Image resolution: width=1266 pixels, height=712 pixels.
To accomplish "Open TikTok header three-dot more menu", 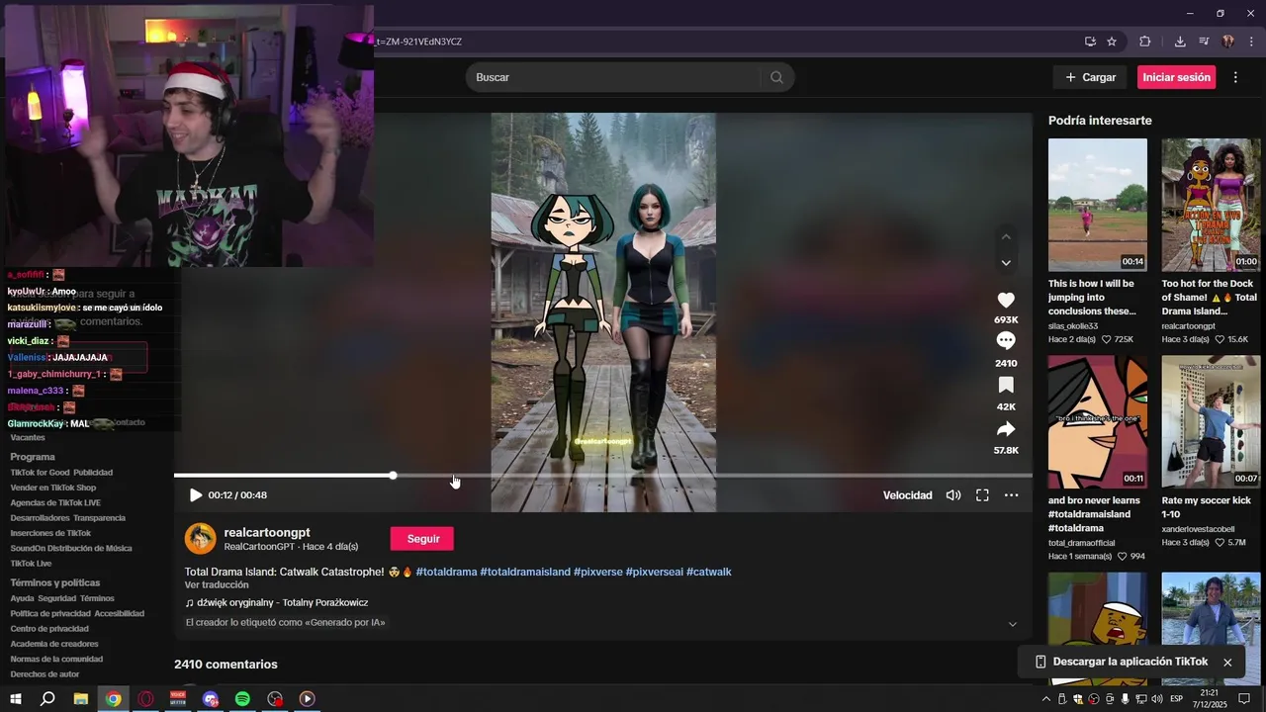I will [1235, 77].
